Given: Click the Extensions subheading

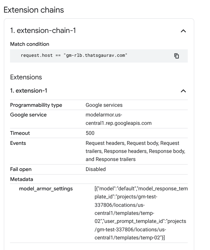Looking at the screenshot, I should tap(26, 77).
